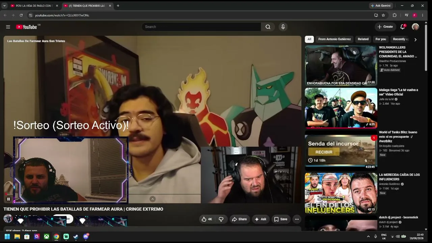432x243 pixels.
Task: Go to YouTube home via logo
Action: point(26,27)
